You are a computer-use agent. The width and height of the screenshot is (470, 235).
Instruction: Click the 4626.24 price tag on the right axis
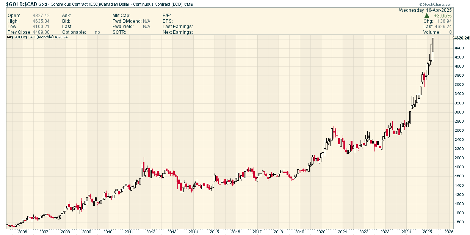pos(462,38)
